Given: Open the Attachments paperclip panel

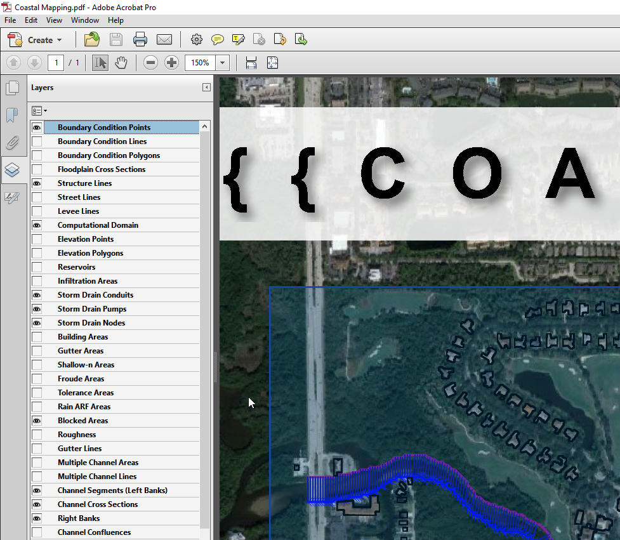Looking at the screenshot, I should point(12,143).
